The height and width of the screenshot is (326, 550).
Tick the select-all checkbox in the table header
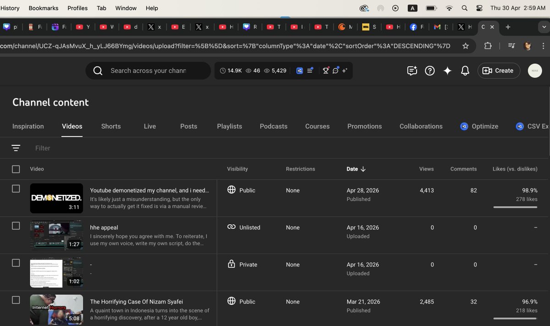16,169
